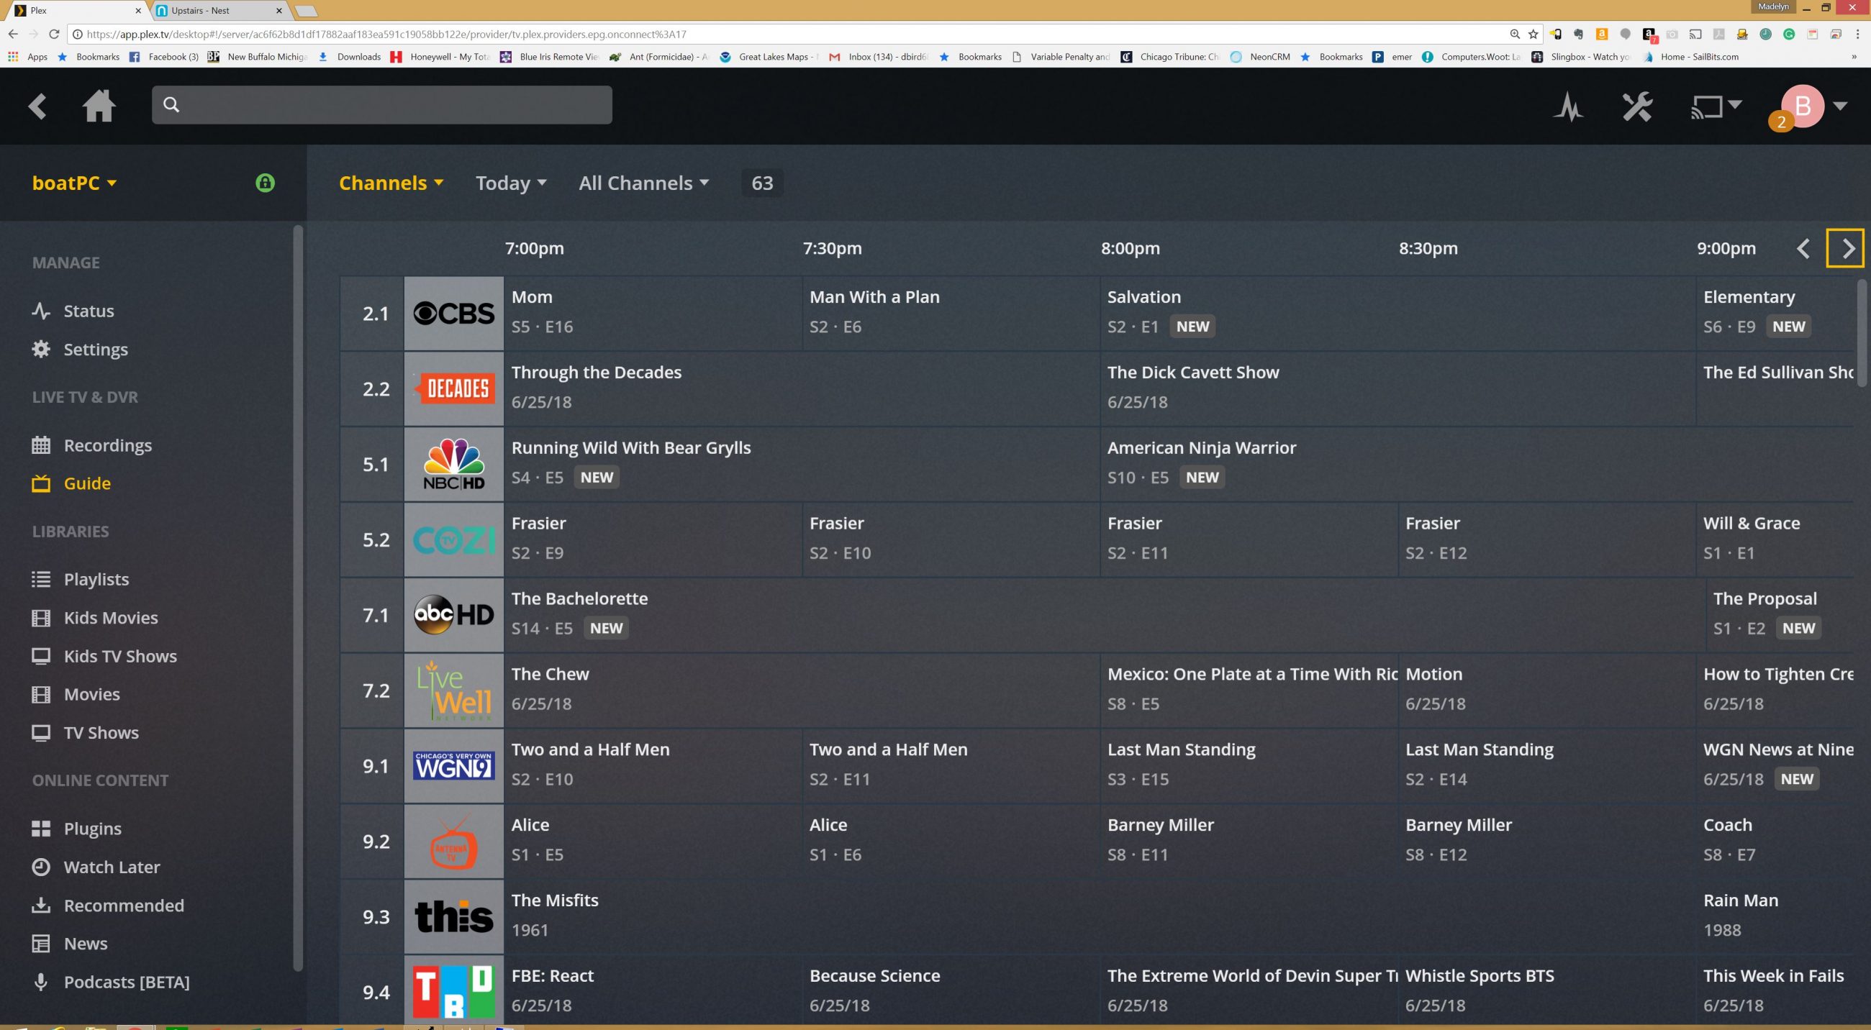The width and height of the screenshot is (1871, 1030).
Task: Open The Dick Cavett Show program
Action: 1398,389
